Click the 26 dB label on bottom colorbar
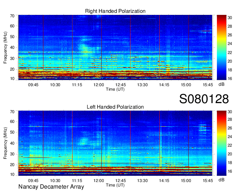The height and width of the screenshot is (191, 236). pyautogui.click(x=230, y=128)
